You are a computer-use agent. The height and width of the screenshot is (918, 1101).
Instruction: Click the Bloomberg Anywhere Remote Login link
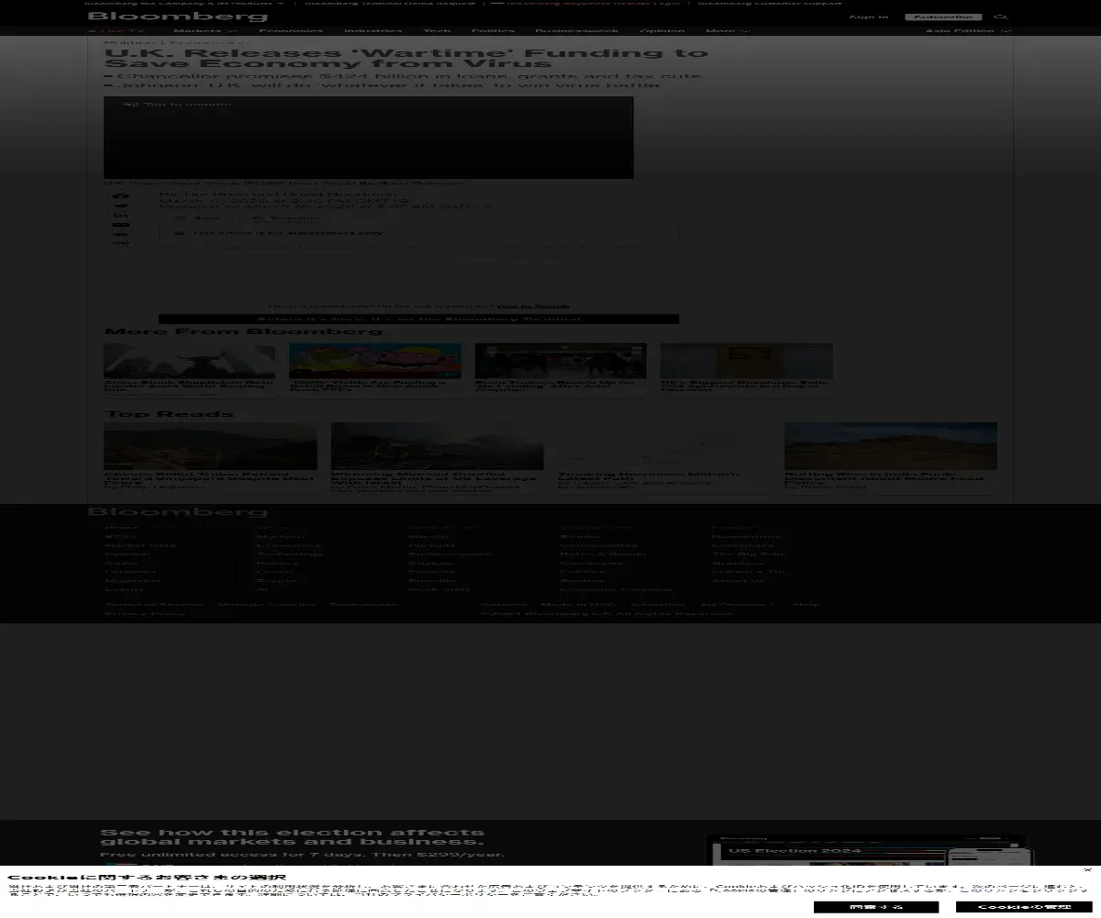click(592, 4)
